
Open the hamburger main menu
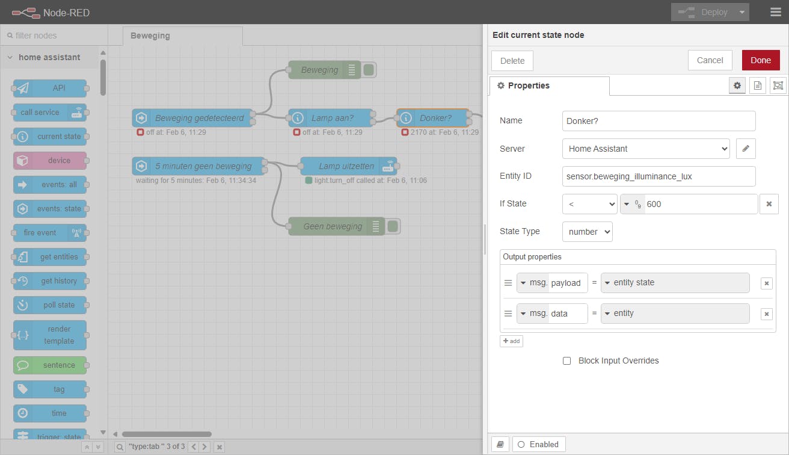point(776,12)
